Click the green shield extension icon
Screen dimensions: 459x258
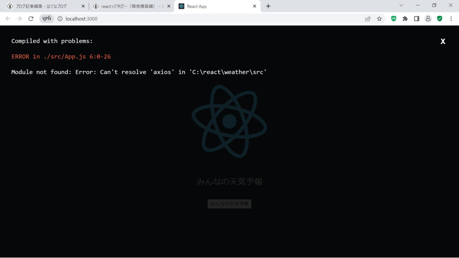(439, 18)
